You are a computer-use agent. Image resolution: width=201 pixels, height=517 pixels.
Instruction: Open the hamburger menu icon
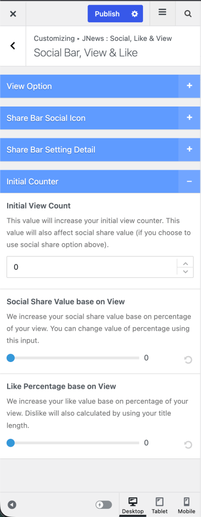click(162, 13)
